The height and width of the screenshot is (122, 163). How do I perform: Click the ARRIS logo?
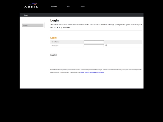[x=31, y=5]
